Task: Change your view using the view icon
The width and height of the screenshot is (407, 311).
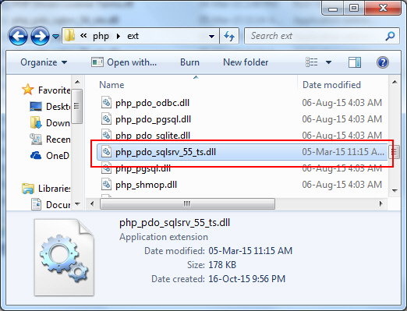Action: (x=312, y=62)
